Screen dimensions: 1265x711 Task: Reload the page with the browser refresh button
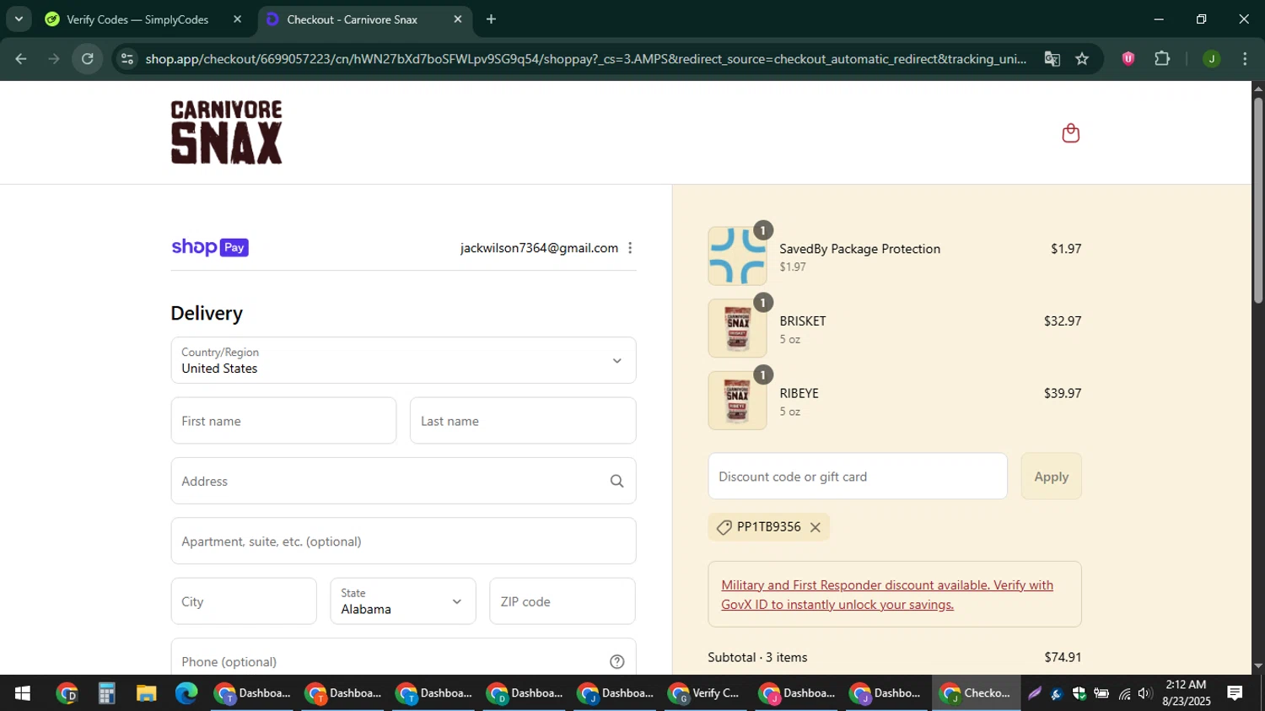(88, 58)
